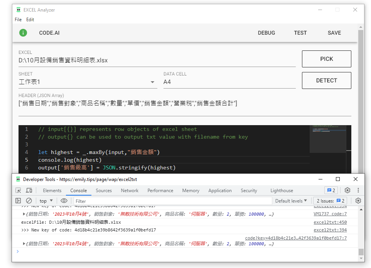Screen dimensions: 371x268
Task: Open console settings gear next to issues
Action: click(358, 201)
